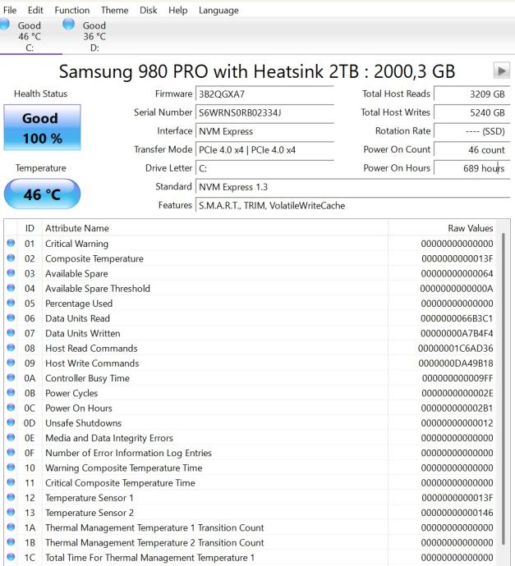
Task: Click the status dot for Data Units Read
Action: coord(11,317)
